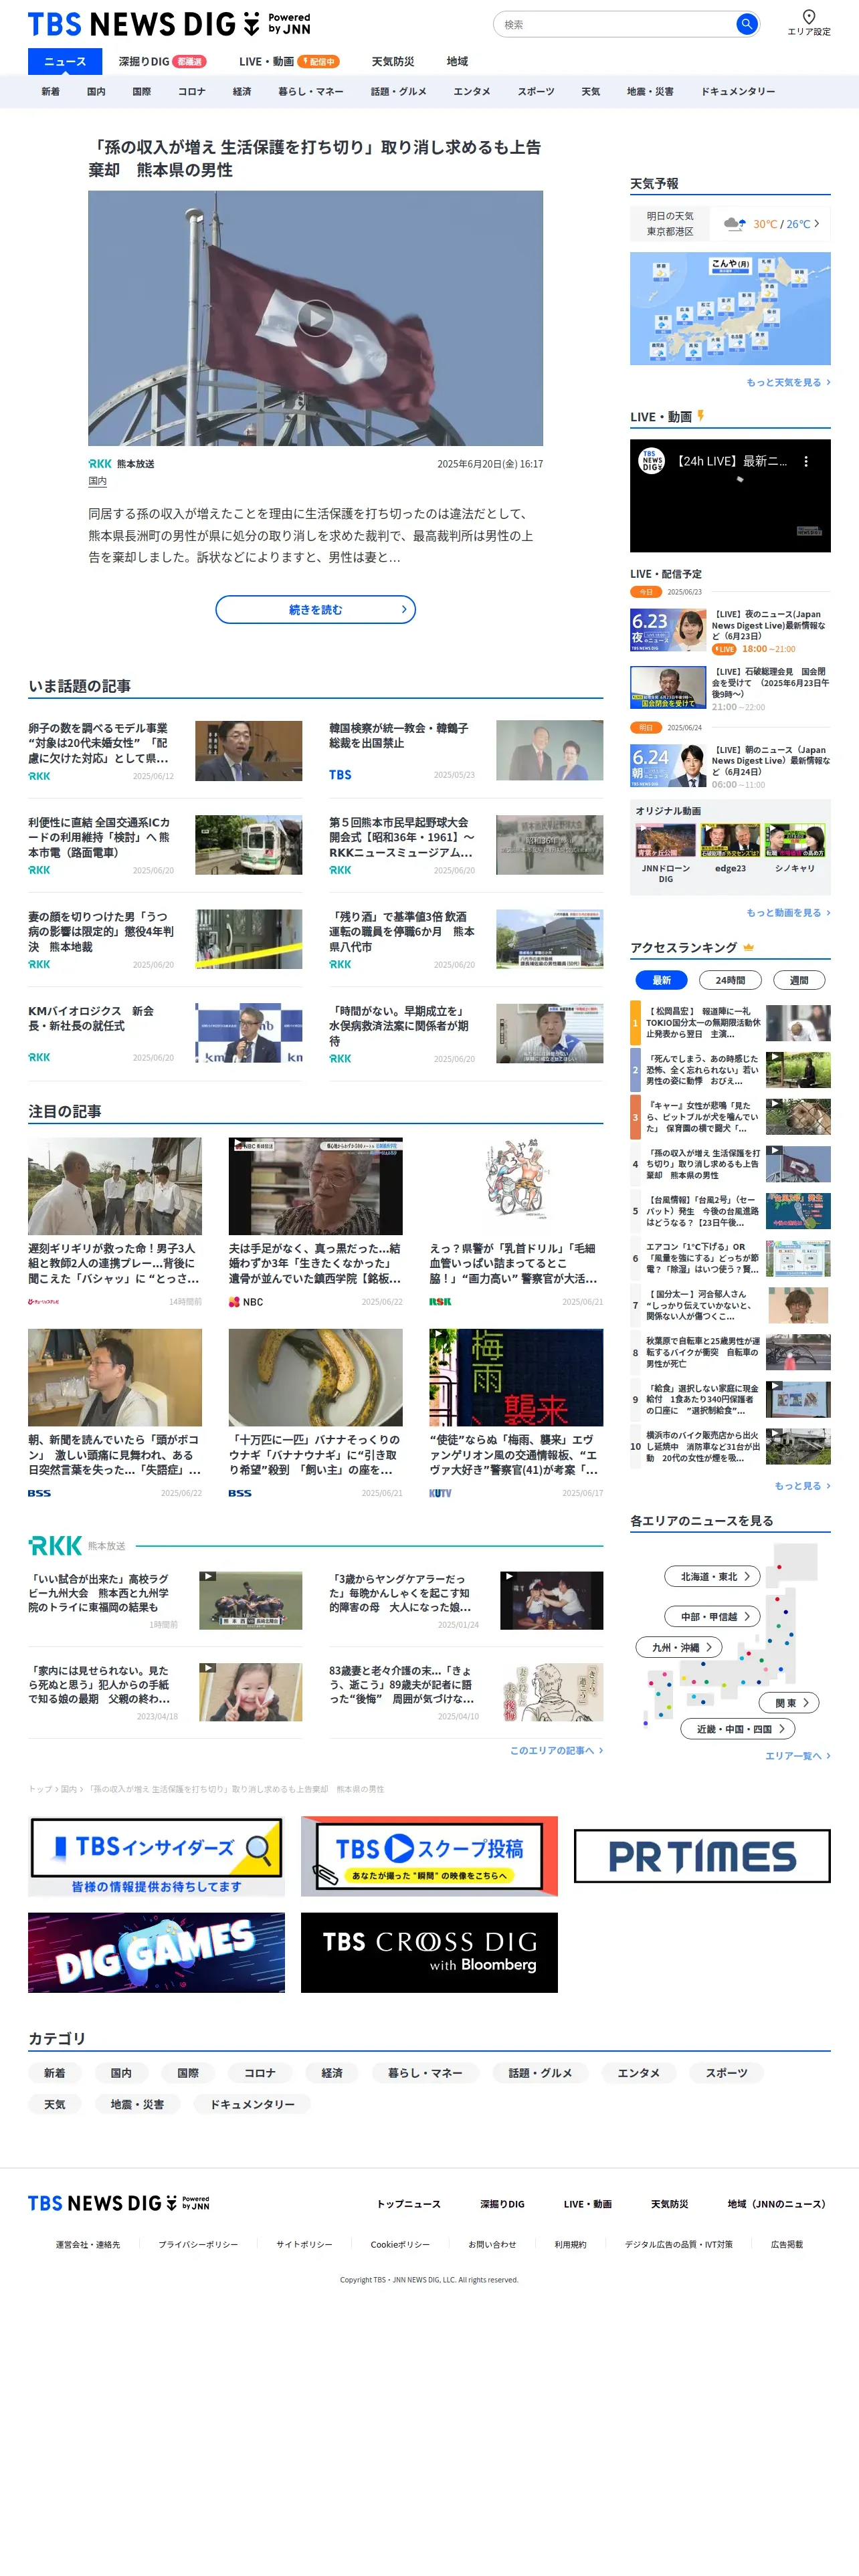Viewport: 859px width, 2576px height.
Task: Click the 新着 category pill at bottom
Action: [x=54, y=2073]
